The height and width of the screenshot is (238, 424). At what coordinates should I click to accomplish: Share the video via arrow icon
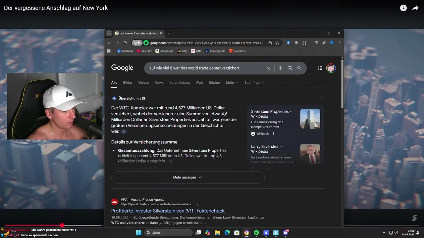[415, 8]
